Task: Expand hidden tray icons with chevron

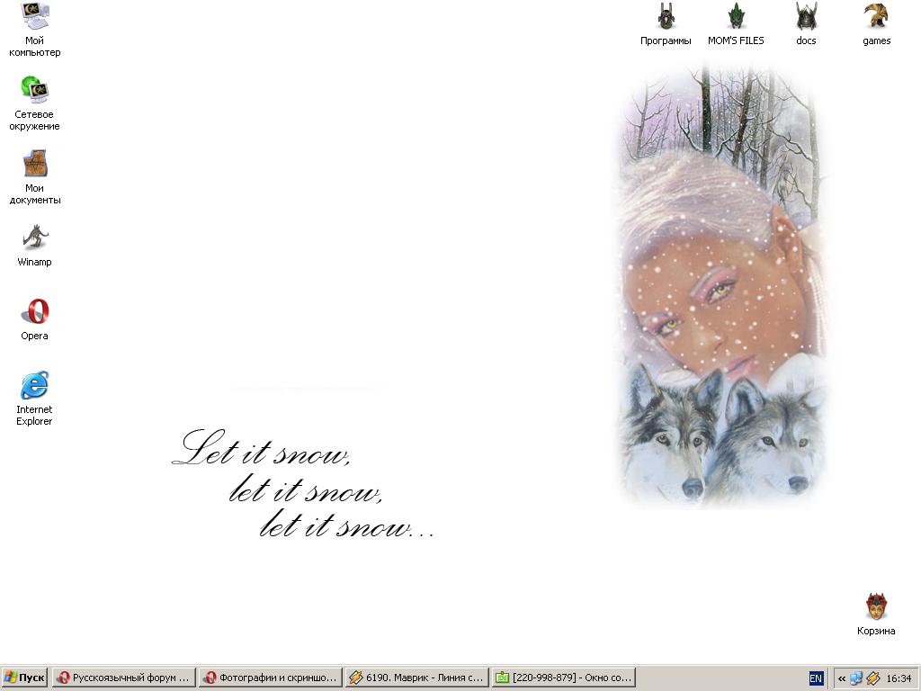Action: pos(842,678)
